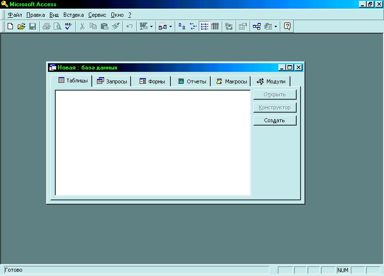Switch to List view icon
The width and height of the screenshot is (384, 276).
point(204,26)
